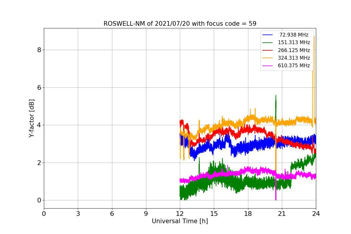
Task: Select the 610.375 MHz legend label
Action: click(294, 66)
